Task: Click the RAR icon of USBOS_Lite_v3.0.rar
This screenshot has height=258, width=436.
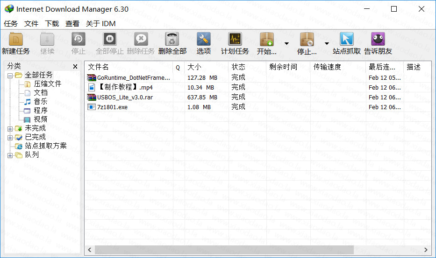Action: tap(92, 97)
